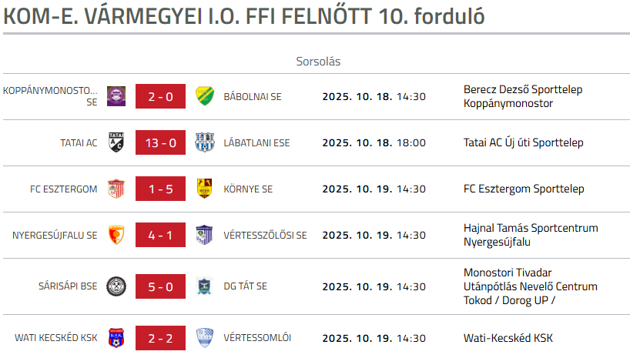Image resolution: width=630 pixels, height=358 pixels.
Task: Click the Vértessomlói team crest
Action: [x=204, y=337]
